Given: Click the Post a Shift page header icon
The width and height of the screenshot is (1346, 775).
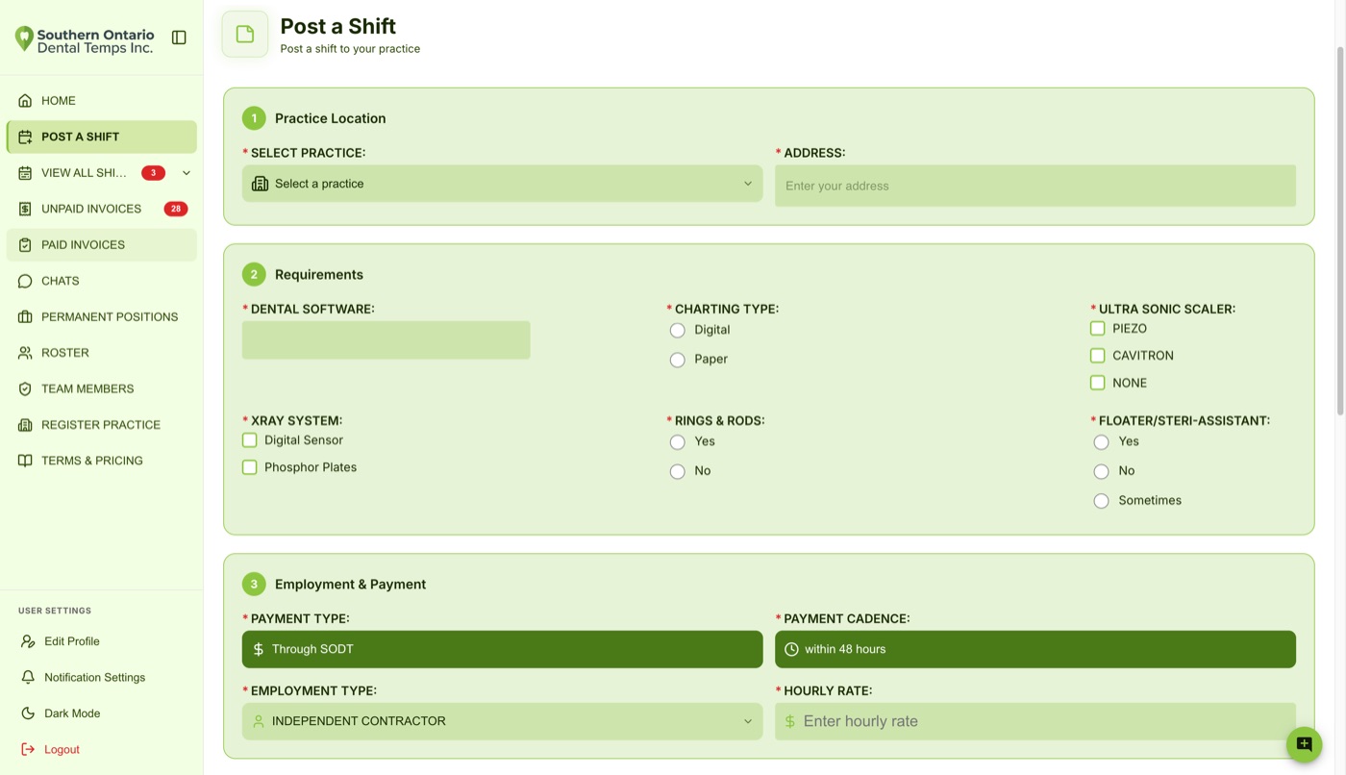Looking at the screenshot, I should point(245,35).
